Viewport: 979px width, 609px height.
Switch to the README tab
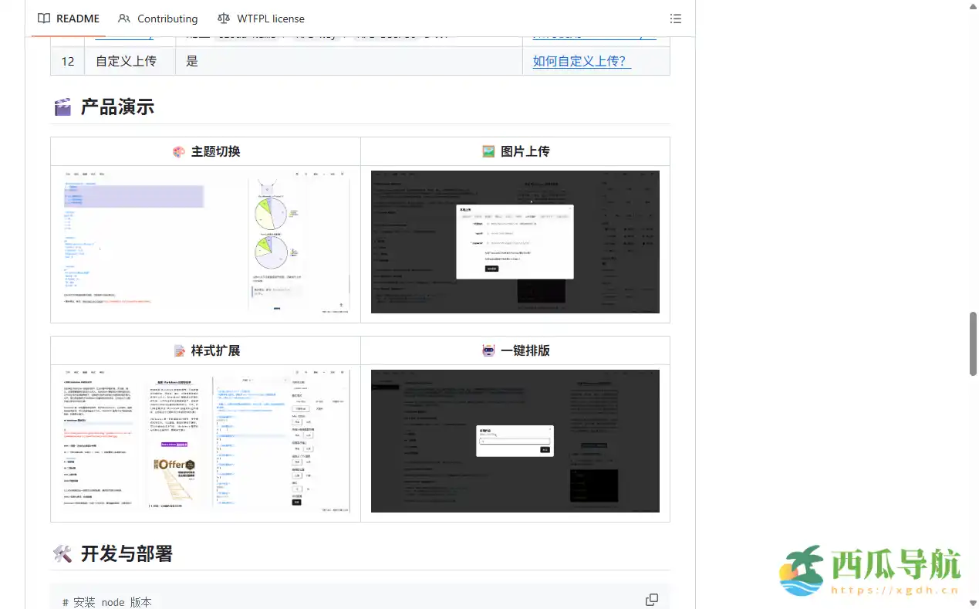[x=77, y=18]
